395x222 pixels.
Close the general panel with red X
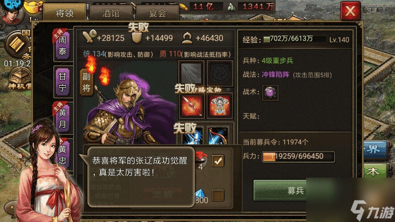tap(350, 11)
